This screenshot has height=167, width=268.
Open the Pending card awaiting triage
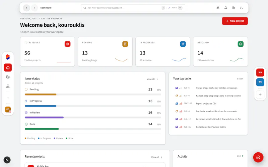(x=105, y=52)
